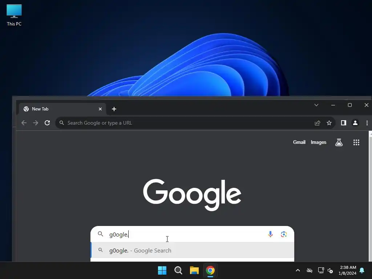The width and height of the screenshot is (372, 279).
Task: Open File Explorer from taskbar
Action: 194,270
